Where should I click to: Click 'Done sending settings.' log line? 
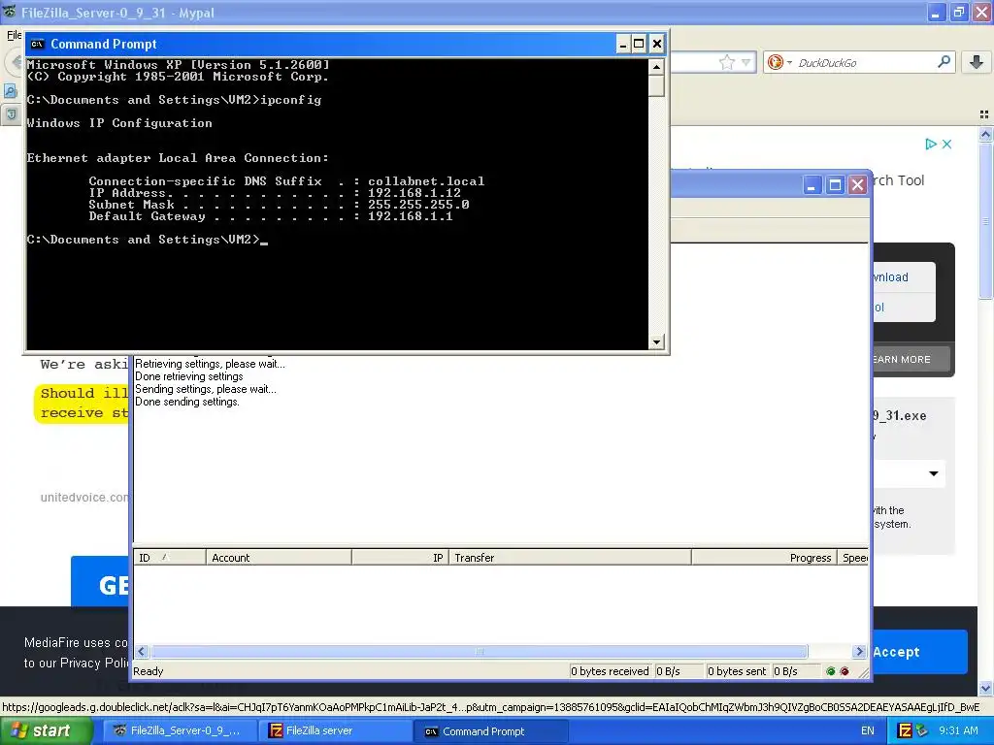187,402
